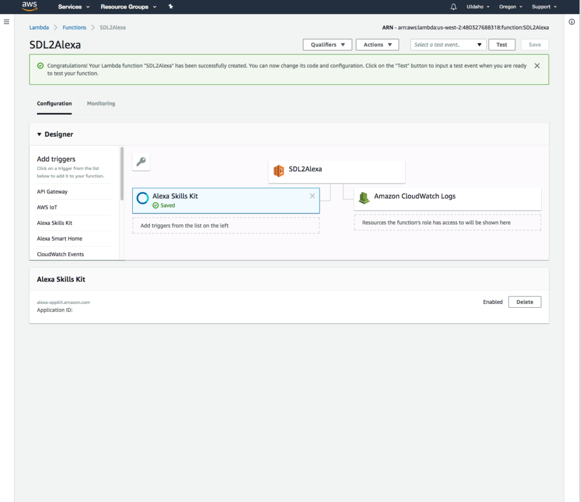
Task: Open the Actions dropdown
Action: pyautogui.click(x=377, y=44)
